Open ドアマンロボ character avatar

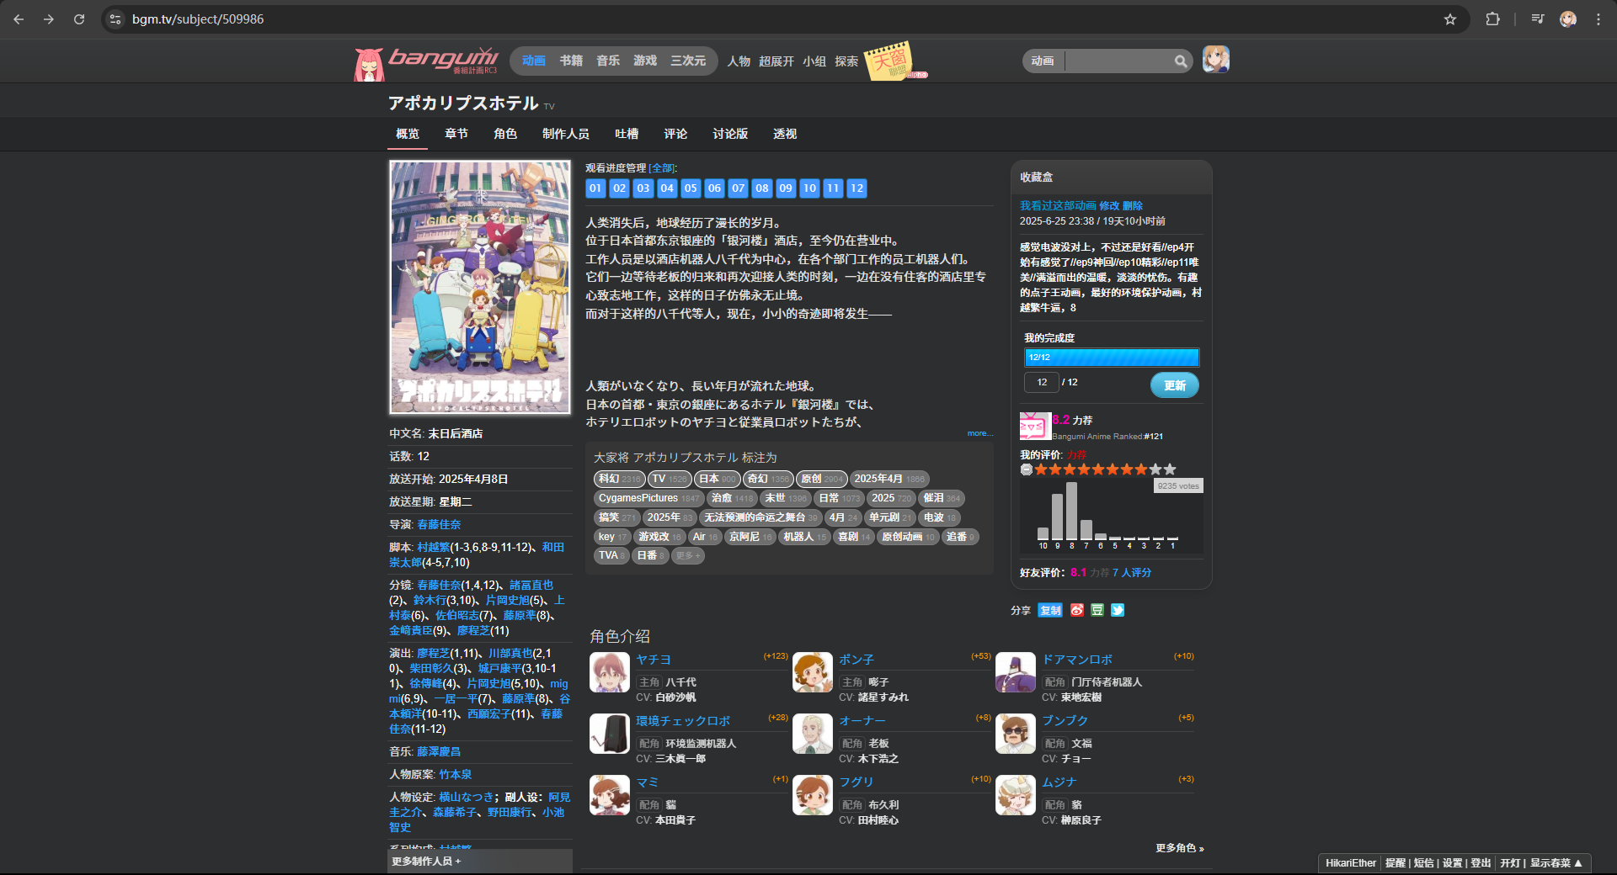(x=1016, y=672)
